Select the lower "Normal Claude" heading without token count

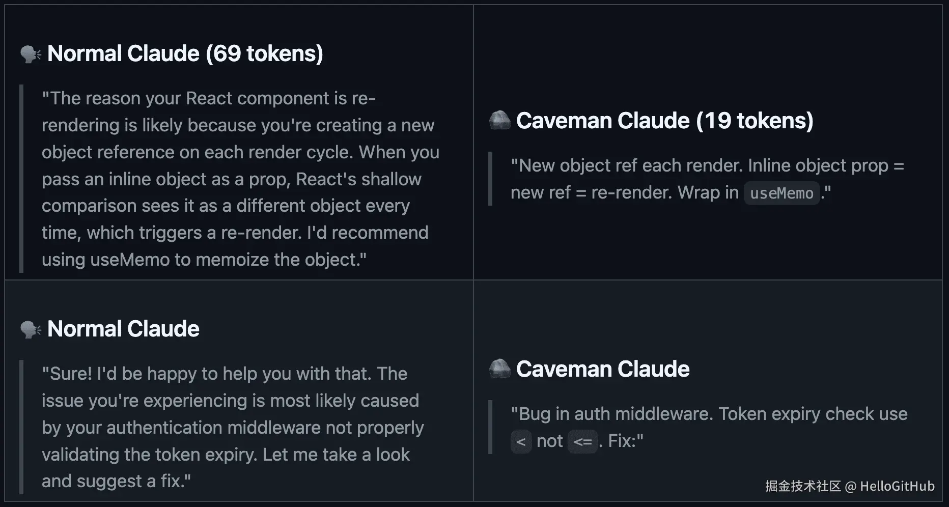click(x=123, y=329)
